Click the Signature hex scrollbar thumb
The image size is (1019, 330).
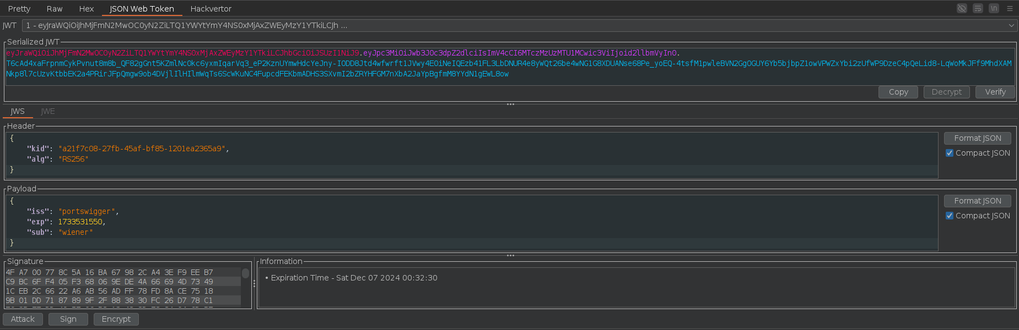pyautogui.click(x=245, y=273)
